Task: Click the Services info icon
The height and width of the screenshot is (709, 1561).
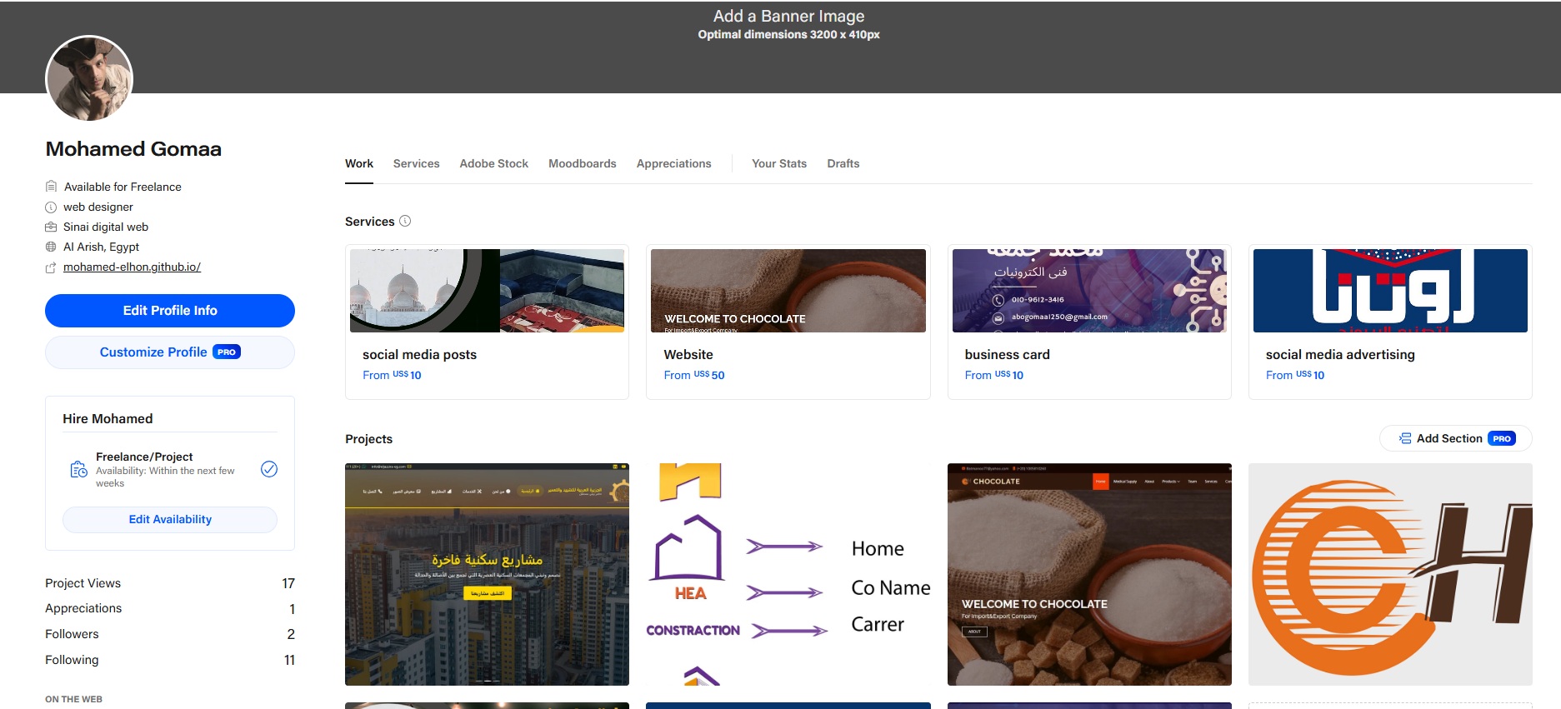Action: (x=405, y=221)
